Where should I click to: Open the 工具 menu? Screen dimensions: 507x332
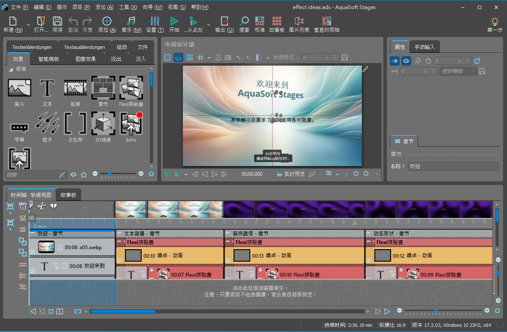[128, 7]
